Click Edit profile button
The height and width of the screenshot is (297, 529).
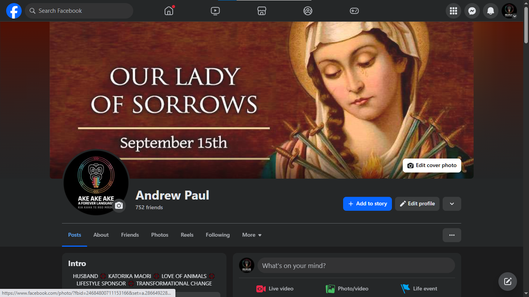(417, 204)
